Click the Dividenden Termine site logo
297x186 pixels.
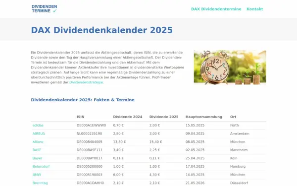click(45, 9)
